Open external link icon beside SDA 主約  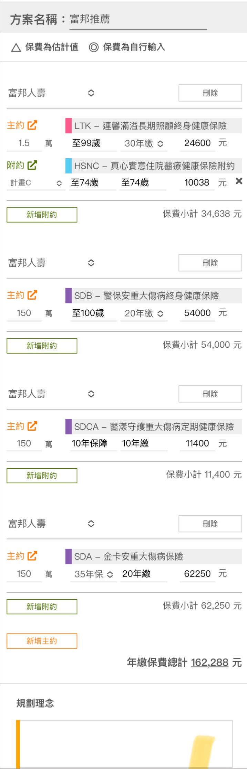(x=32, y=556)
